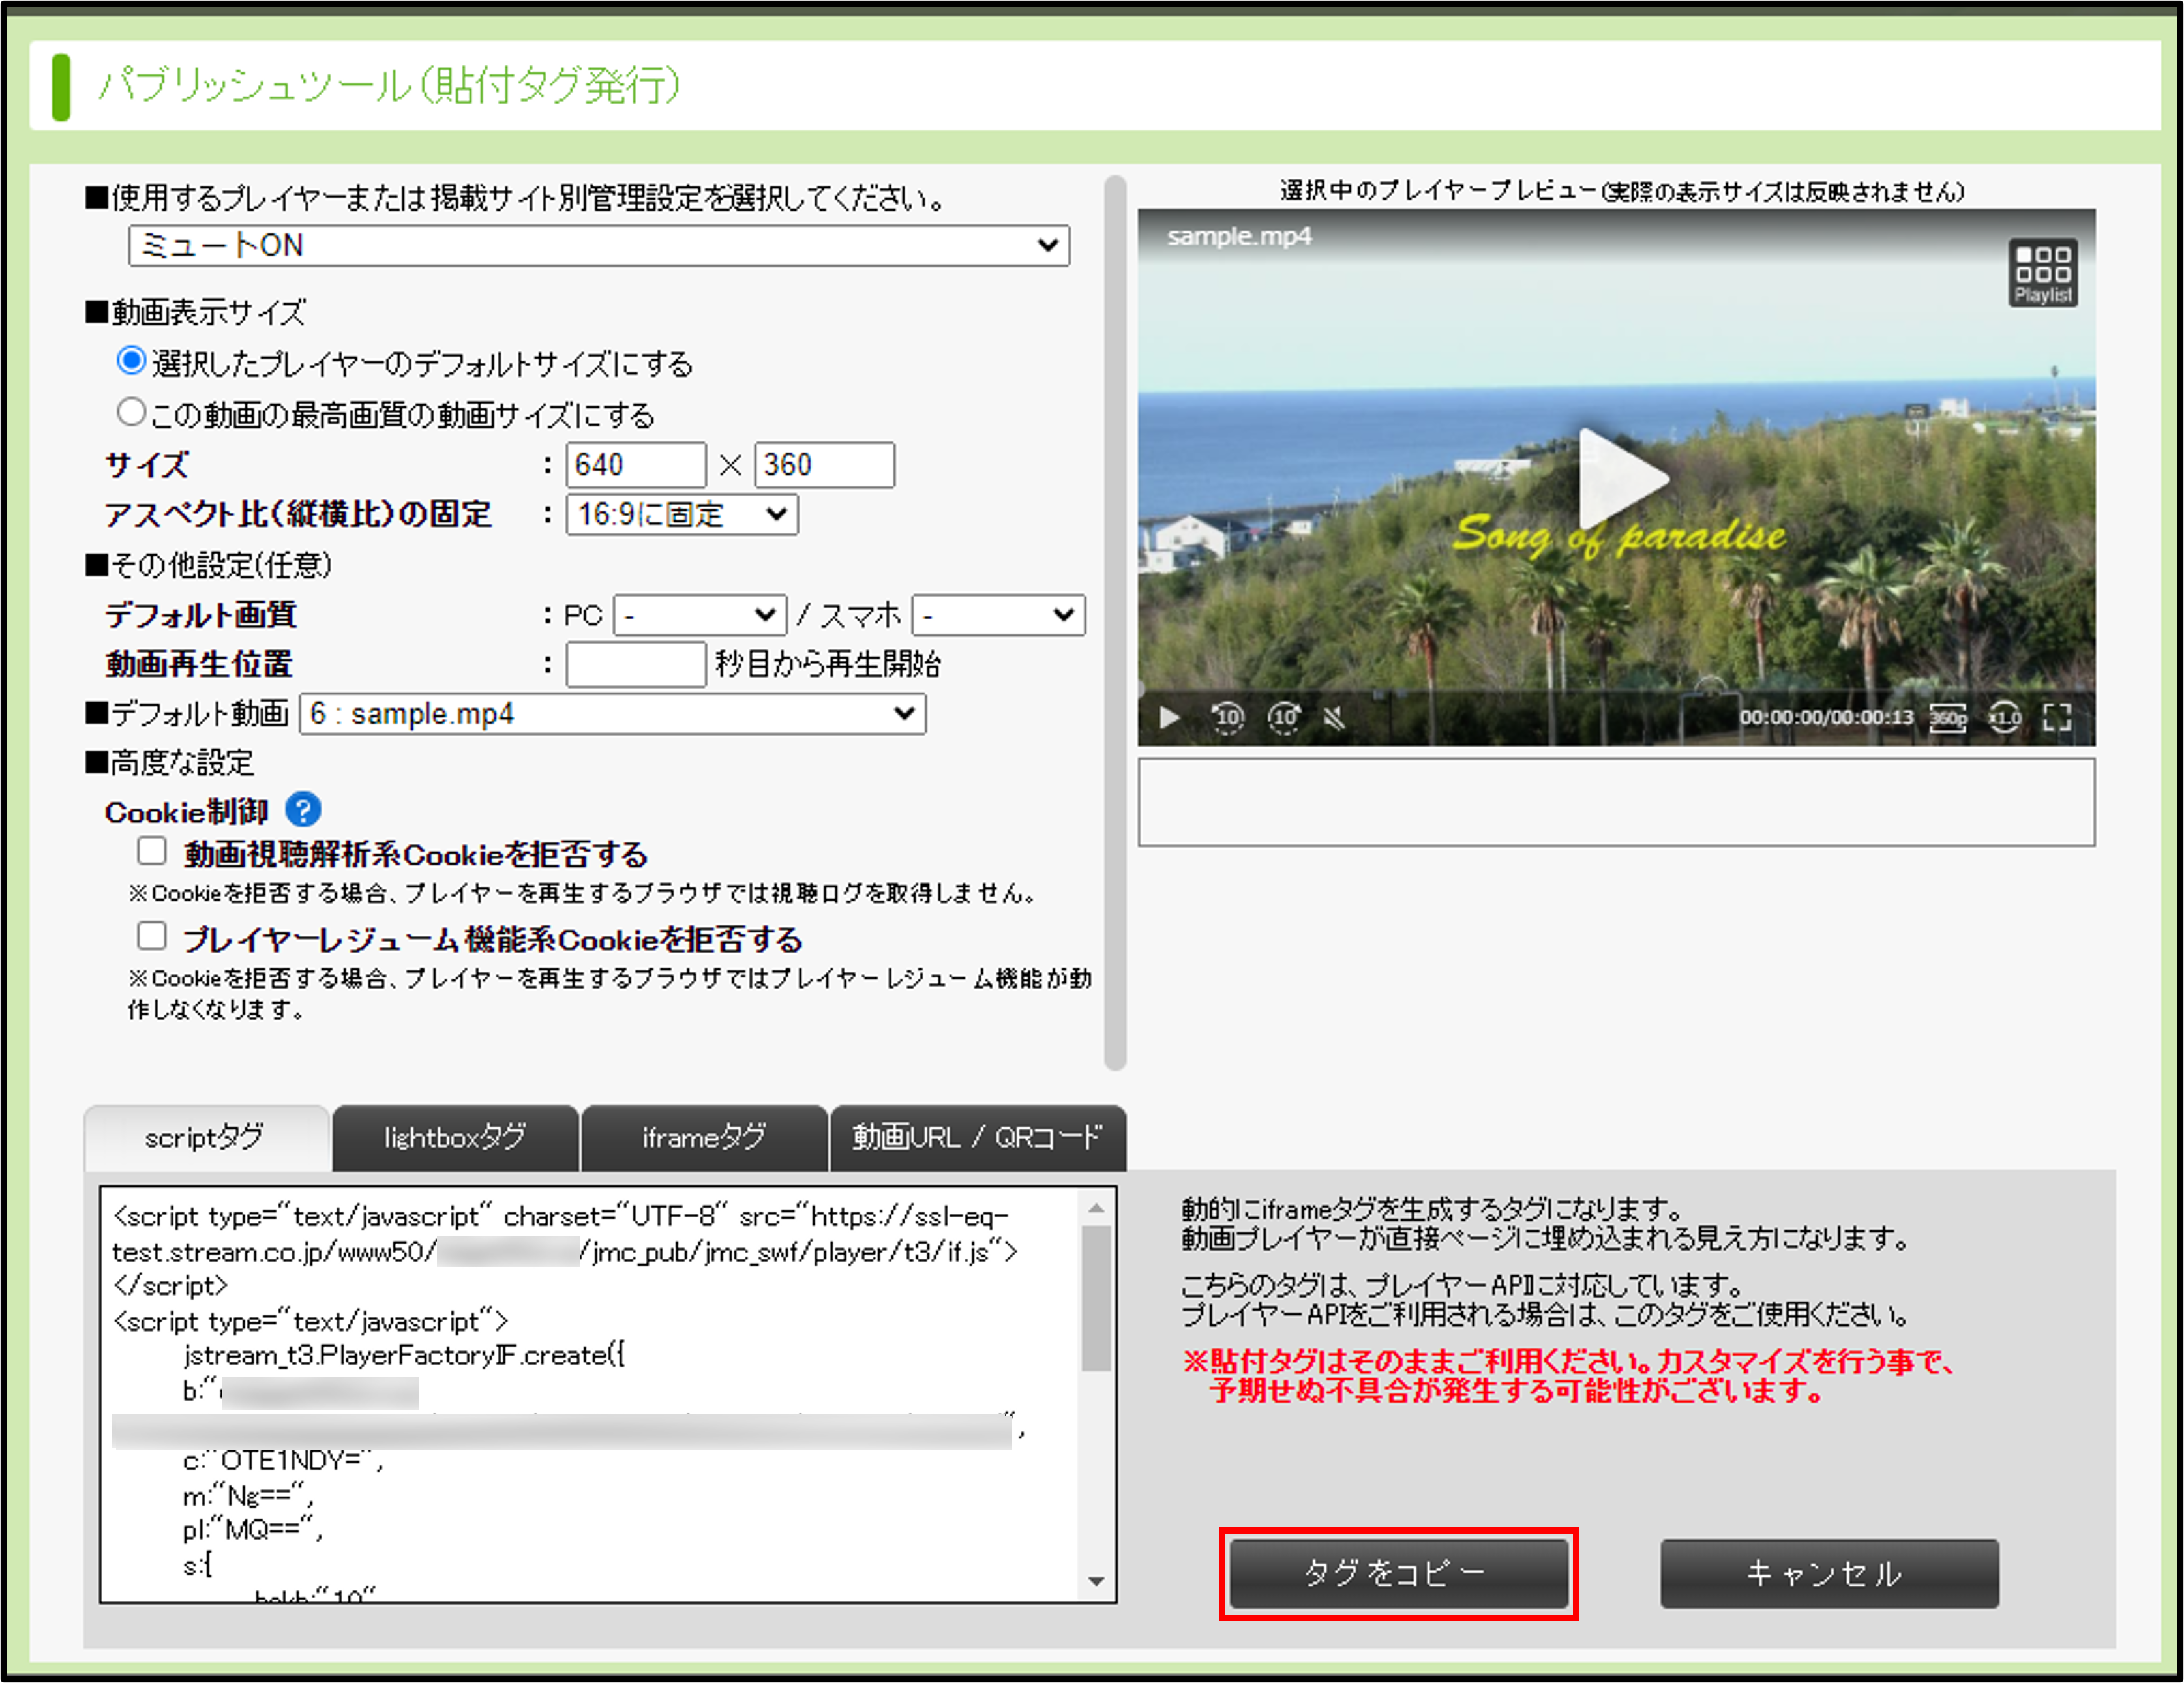2184x1683 pixels.
Task: Click the sample.mp4 title in player preview
Action: click(x=1239, y=237)
